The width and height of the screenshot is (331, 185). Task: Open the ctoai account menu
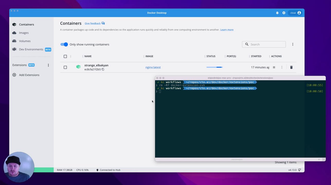point(295,13)
